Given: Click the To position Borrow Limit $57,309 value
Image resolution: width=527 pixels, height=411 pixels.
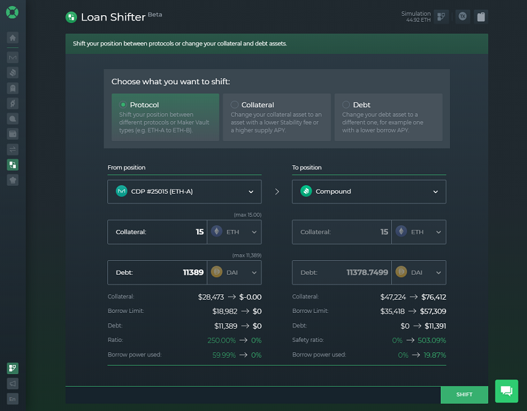Looking at the screenshot, I should pos(433,311).
